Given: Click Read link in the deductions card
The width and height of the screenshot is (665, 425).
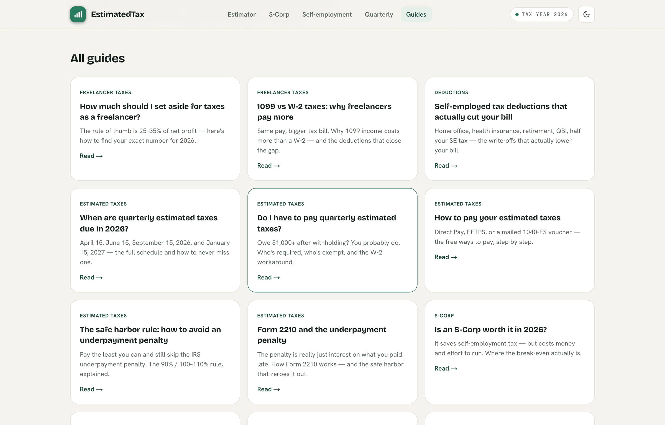Looking at the screenshot, I should coord(446,166).
